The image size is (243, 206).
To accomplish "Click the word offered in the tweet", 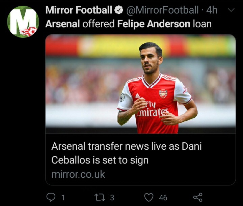I will [x=99, y=24].
